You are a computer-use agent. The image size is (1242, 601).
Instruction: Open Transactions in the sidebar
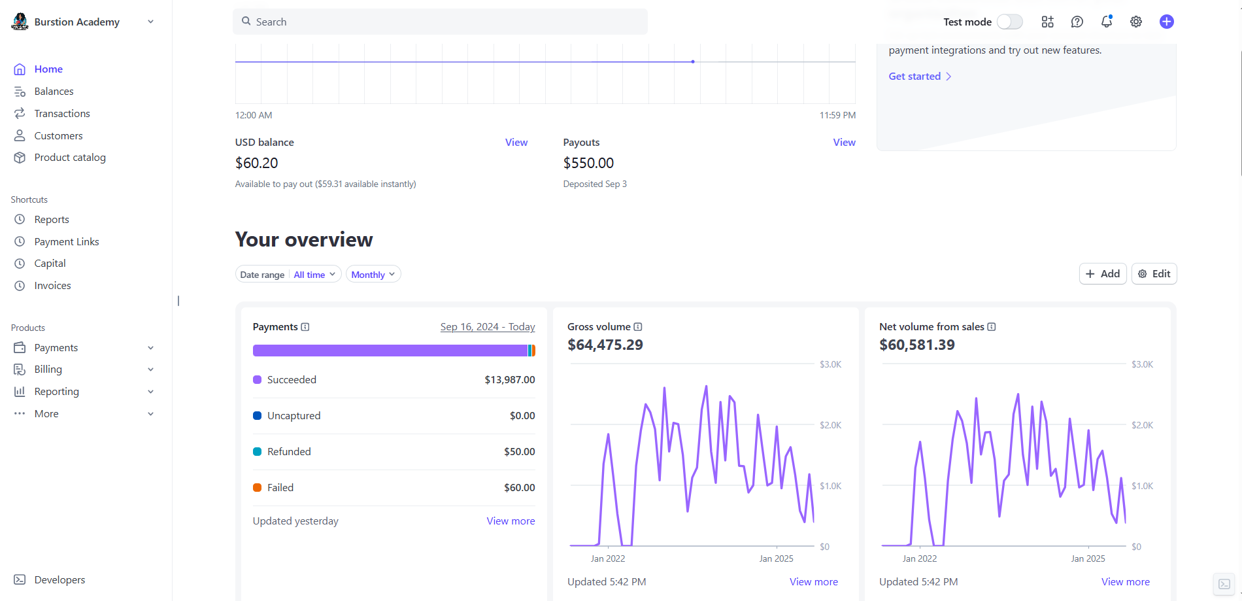pos(62,114)
